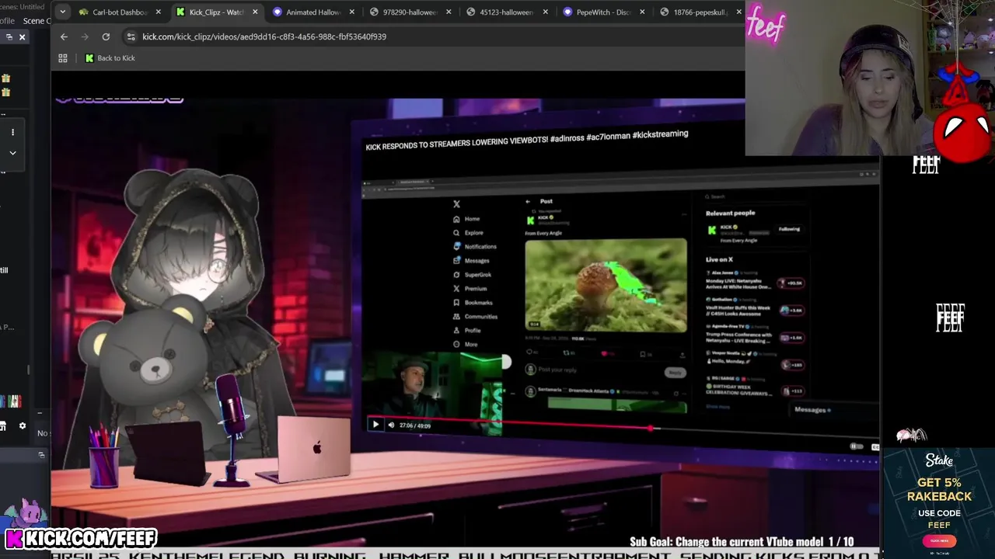Viewport: 995px width, 559px height.
Task: Click the Stake rakeback ad button
Action: (938, 540)
